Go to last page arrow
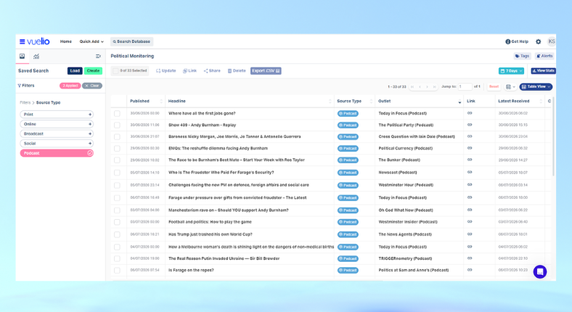Image resolution: width=572 pixels, height=312 pixels. pos(434,87)
